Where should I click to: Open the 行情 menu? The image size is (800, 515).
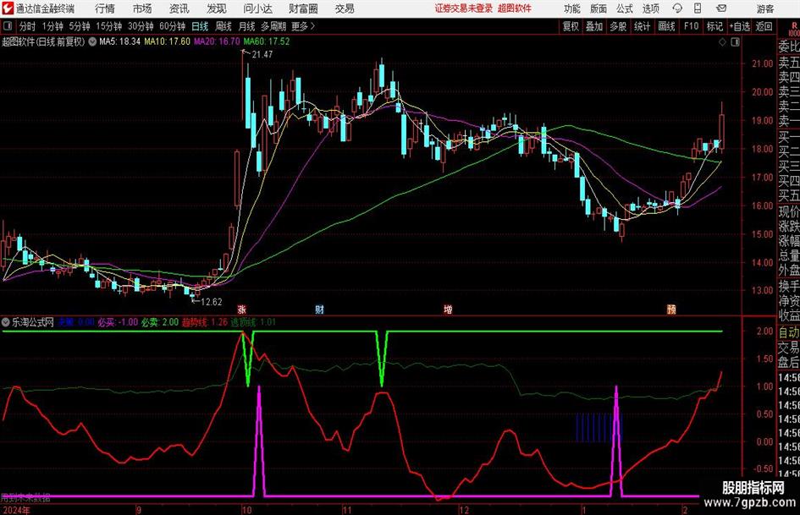(105, 8)
